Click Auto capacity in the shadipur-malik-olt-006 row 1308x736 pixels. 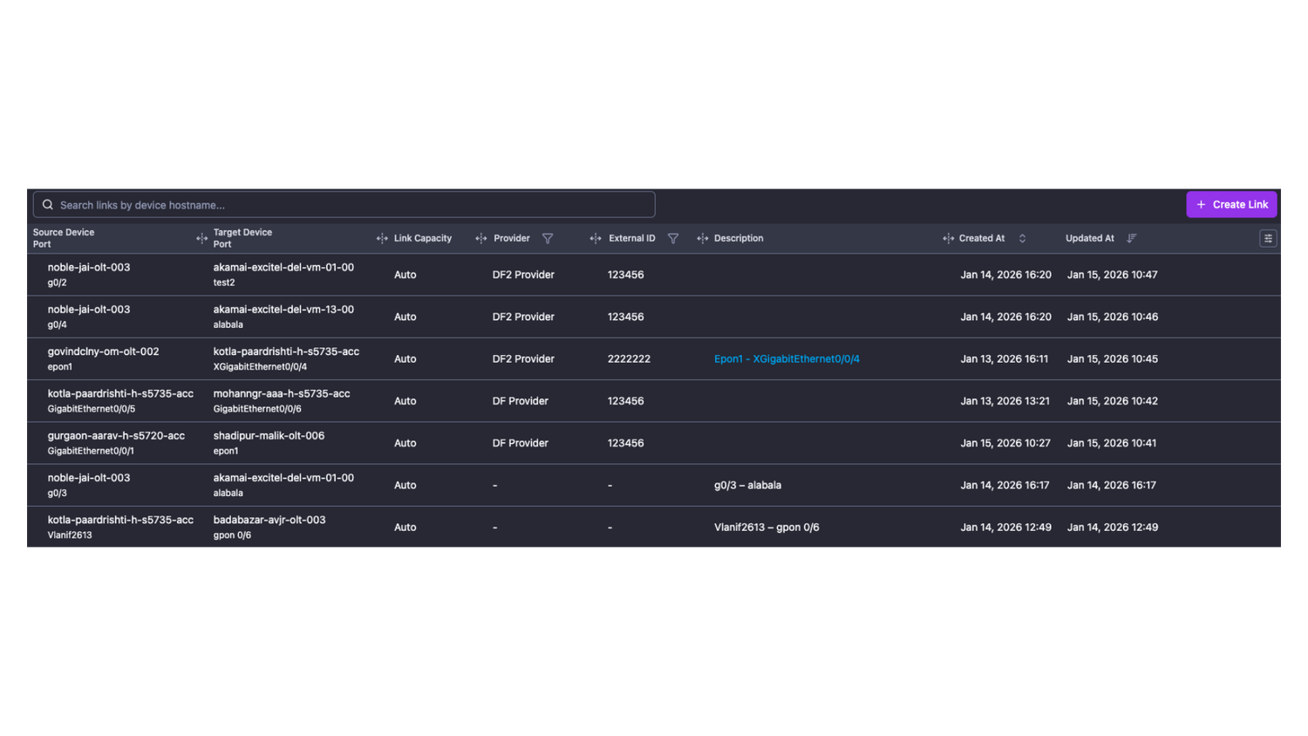pyautogui.click(x=405, y=443)
